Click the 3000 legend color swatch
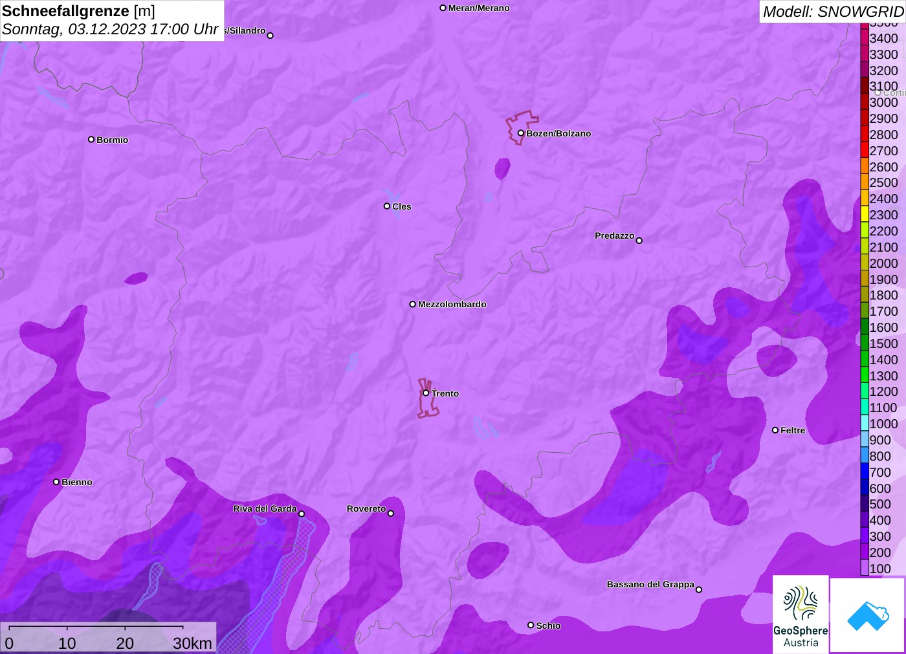906x654 pixels. (x=865, y=102)
